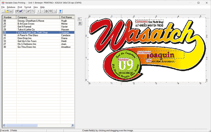211x132 pixels.
Task: Select the create field rectangle tool
Action: tap(80, 19)
